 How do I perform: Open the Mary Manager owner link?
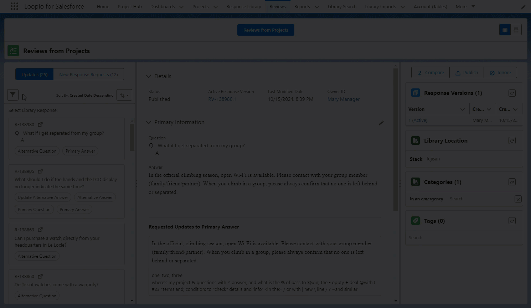[344, 99]
